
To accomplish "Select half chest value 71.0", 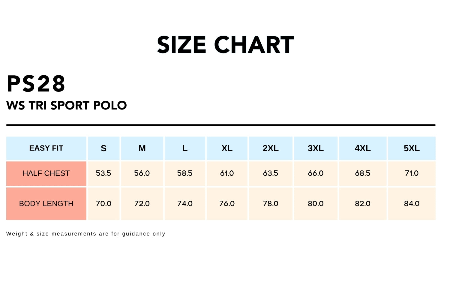I will (x=412, y=173).
